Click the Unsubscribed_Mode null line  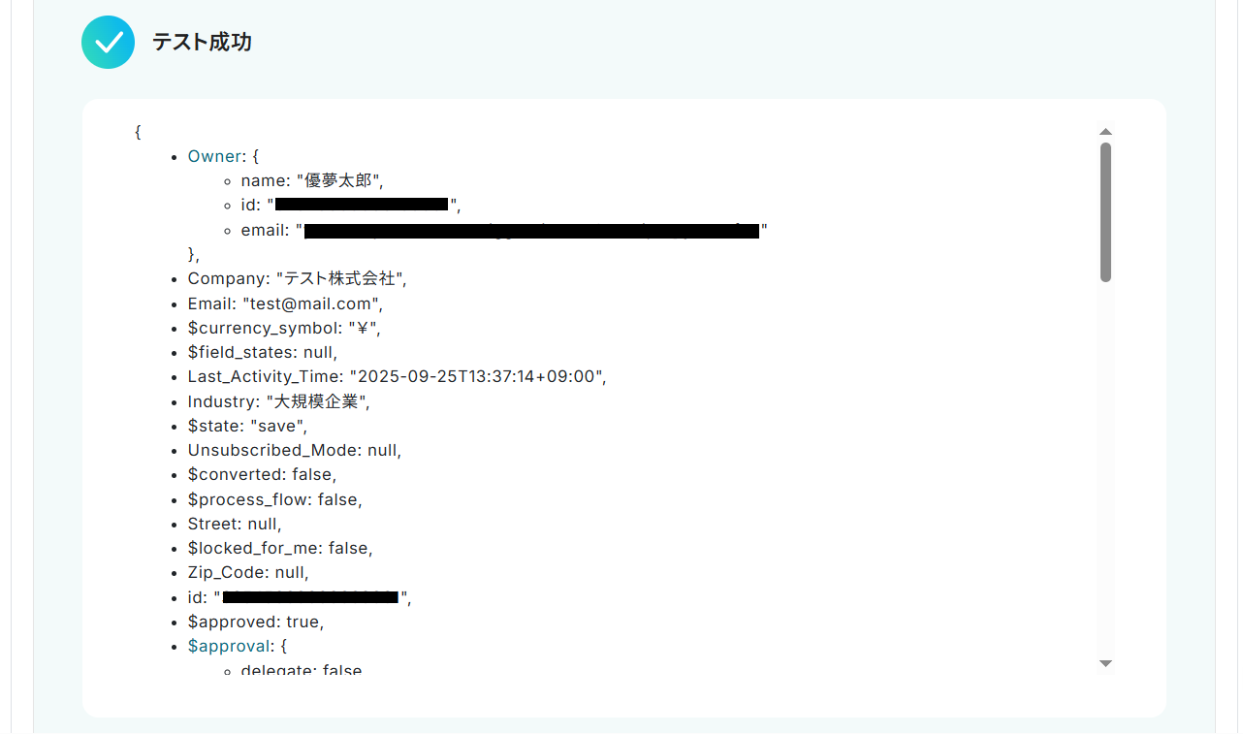pos(295,450)
